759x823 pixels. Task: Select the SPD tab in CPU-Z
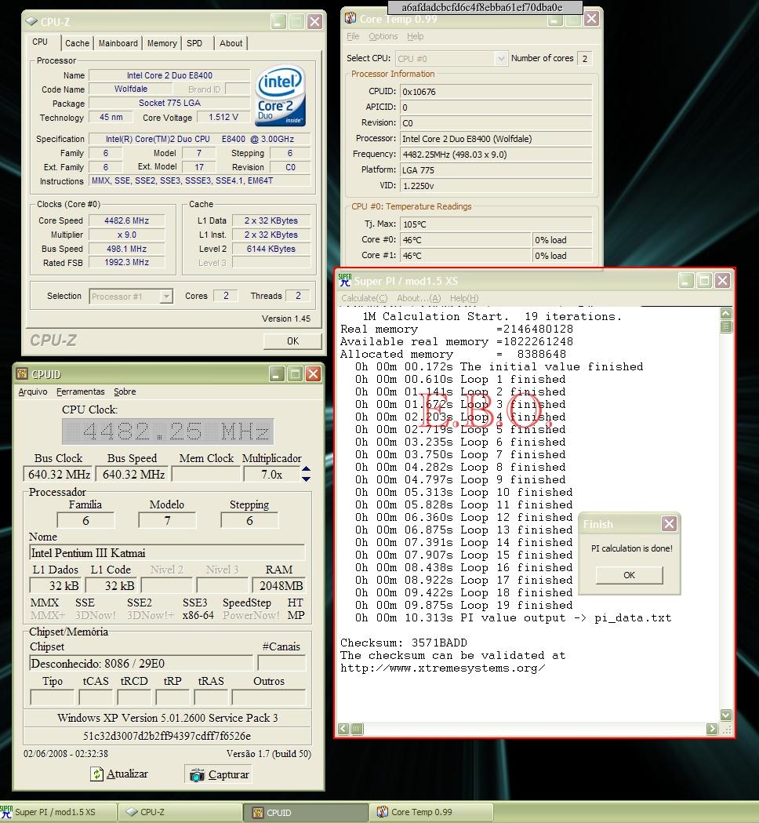point(194,43)
